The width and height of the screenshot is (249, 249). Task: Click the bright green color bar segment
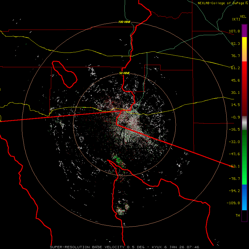(244, 157)
